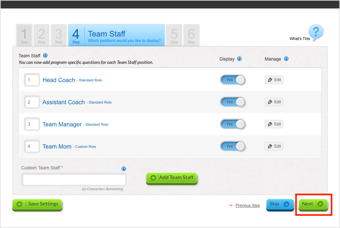Switch to Step 1 tab
The image size is (340, 228).
pos(24,35)
